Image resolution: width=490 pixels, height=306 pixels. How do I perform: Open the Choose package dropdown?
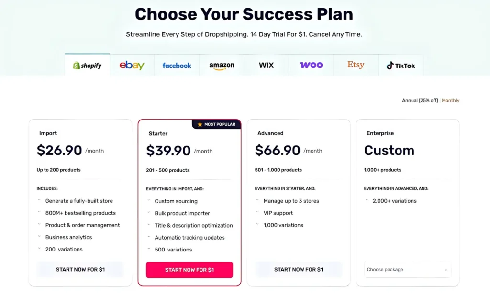407,270
